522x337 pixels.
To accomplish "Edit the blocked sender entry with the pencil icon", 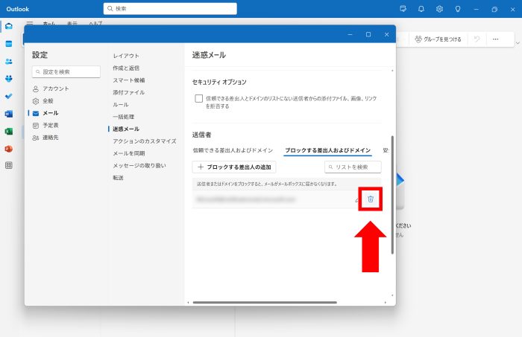I will tap(357, 200).
